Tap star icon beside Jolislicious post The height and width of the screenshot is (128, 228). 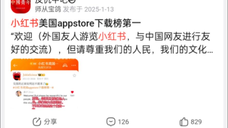[x=74, y=76]
